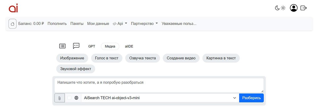Click the red ai logo
318x108 pixels.
click(x=13, y=8)
